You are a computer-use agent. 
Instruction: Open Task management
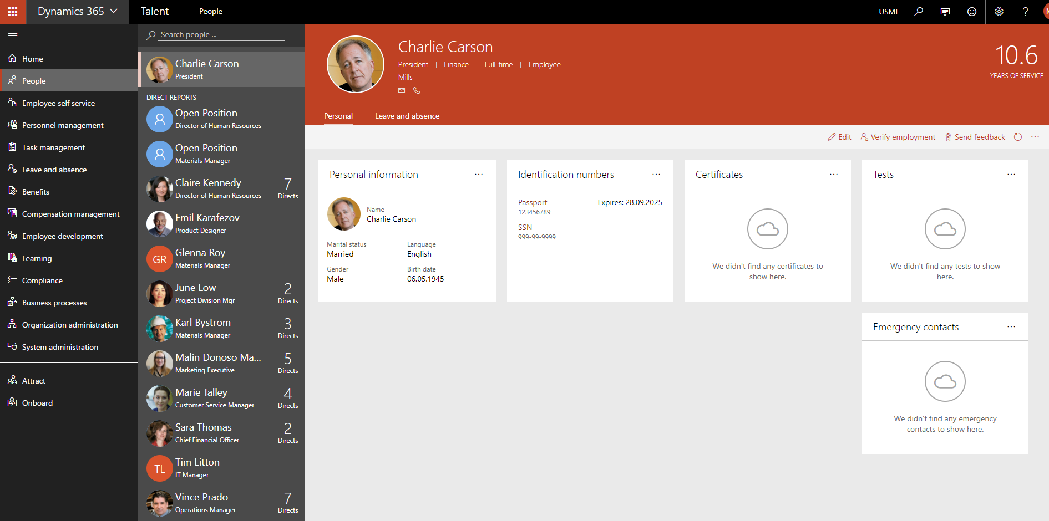coord(69,147)
